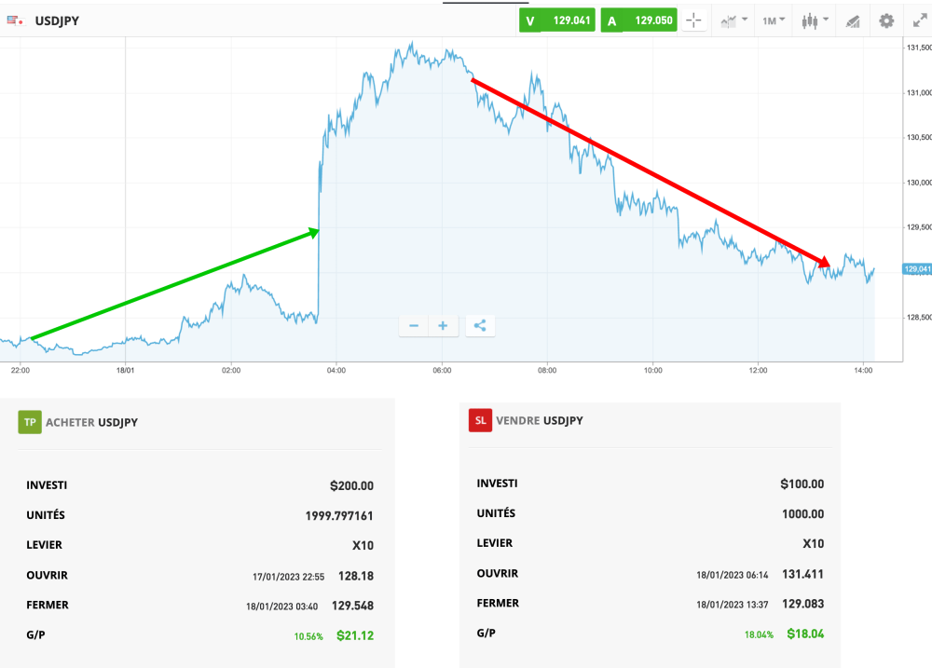
Task: Zoom in with the plus button
Action: pyautogui.click(x=443, y=325)
